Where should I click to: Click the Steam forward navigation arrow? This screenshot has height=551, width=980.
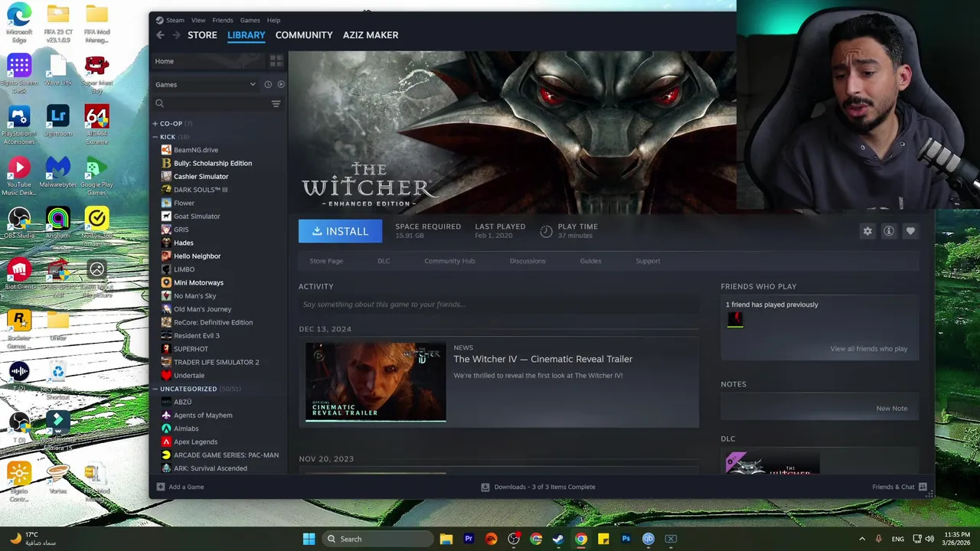[x=177, y=35]
